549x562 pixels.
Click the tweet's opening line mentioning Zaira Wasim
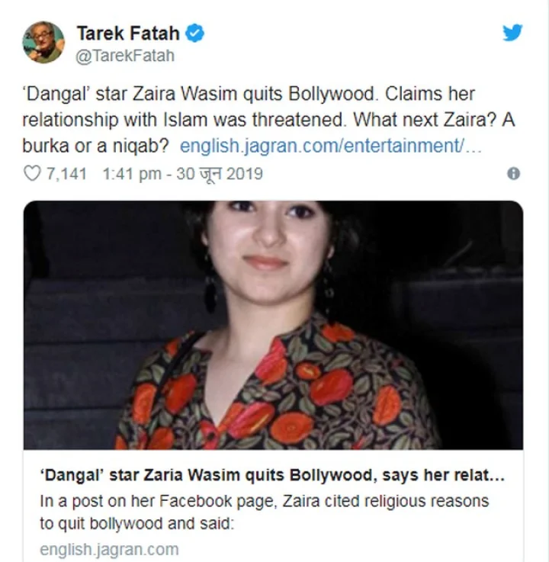coord(200,95)
